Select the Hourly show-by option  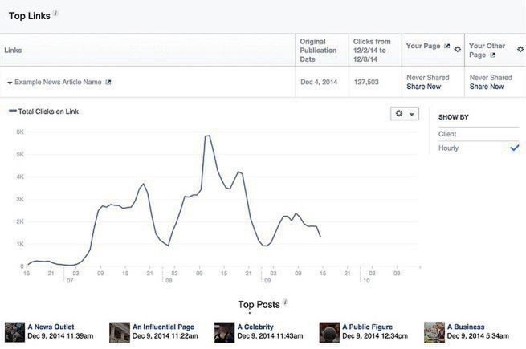point(448,148)
